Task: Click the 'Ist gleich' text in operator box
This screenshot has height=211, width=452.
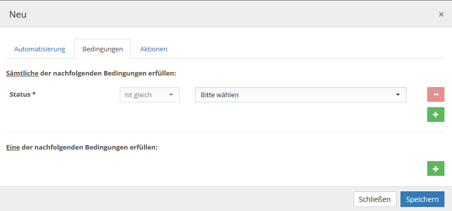Action: click(x=138, y=95)
